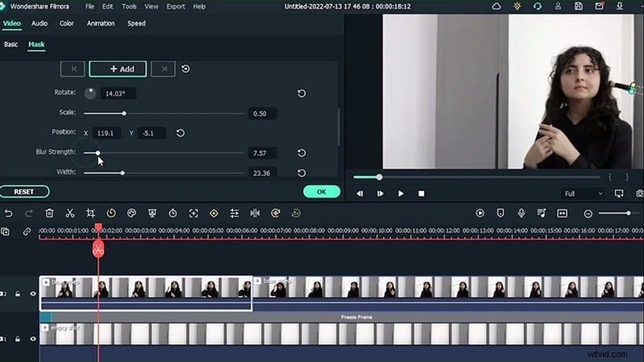The height and width of the screenshot is (362, 644).
Task: Reset the Position values
Action: pos(180,133)
